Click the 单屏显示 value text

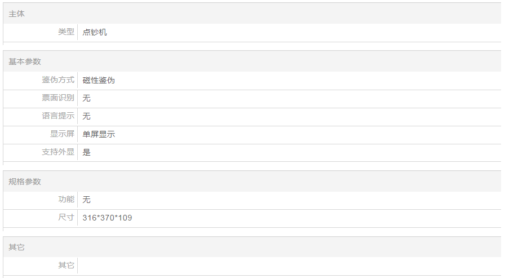point(99,134)
